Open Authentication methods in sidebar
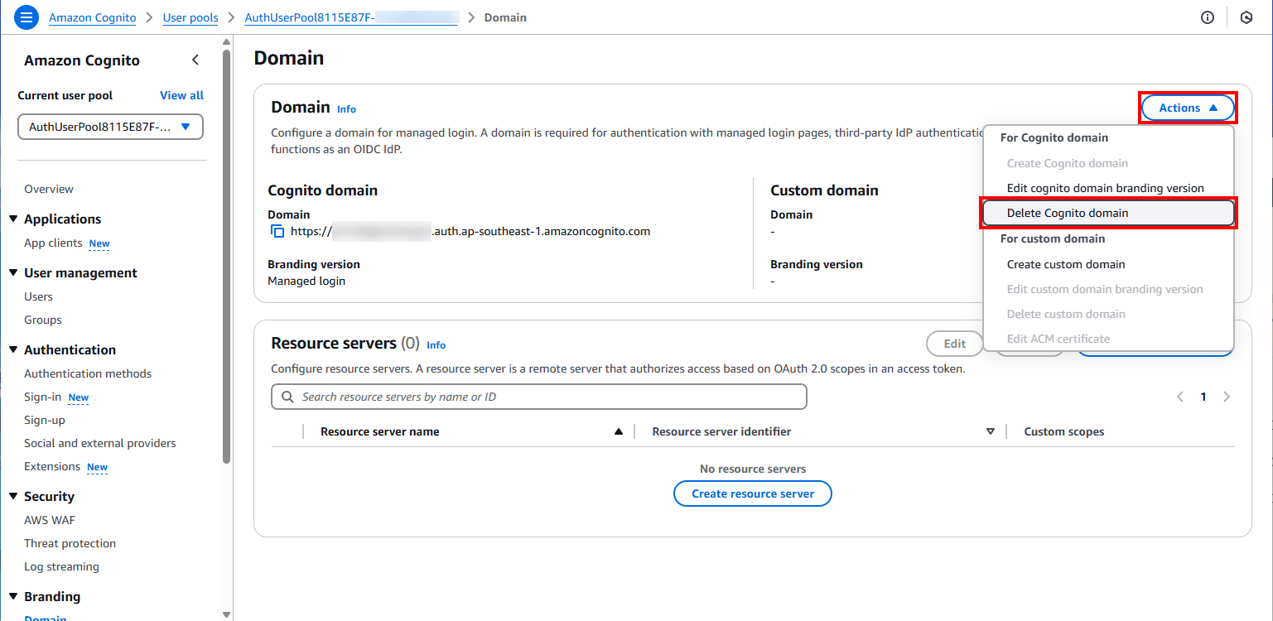Screen dimensions: 1273x621 [88, 373]
